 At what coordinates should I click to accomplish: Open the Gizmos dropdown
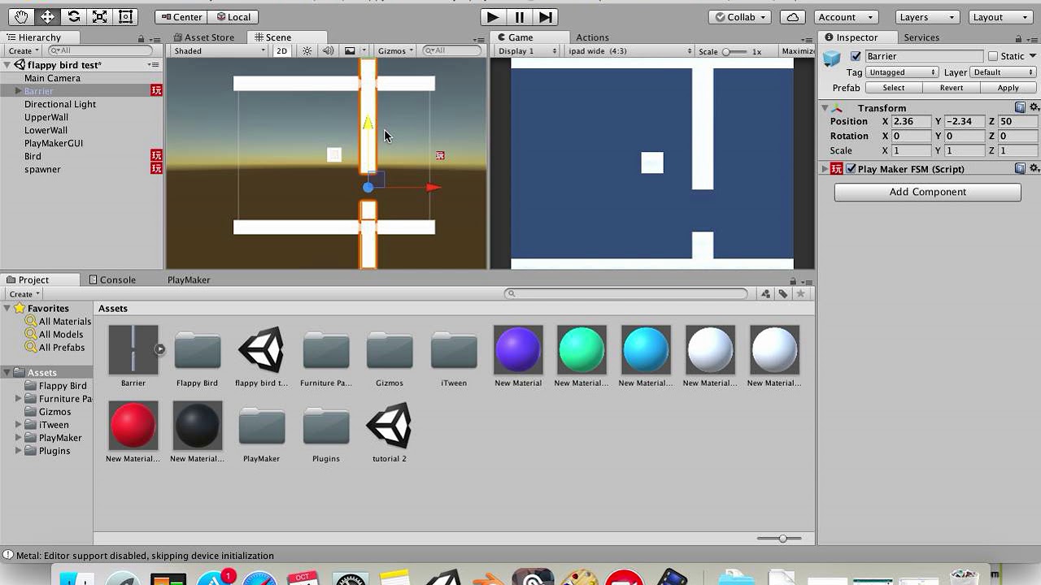tap(395, 50)
